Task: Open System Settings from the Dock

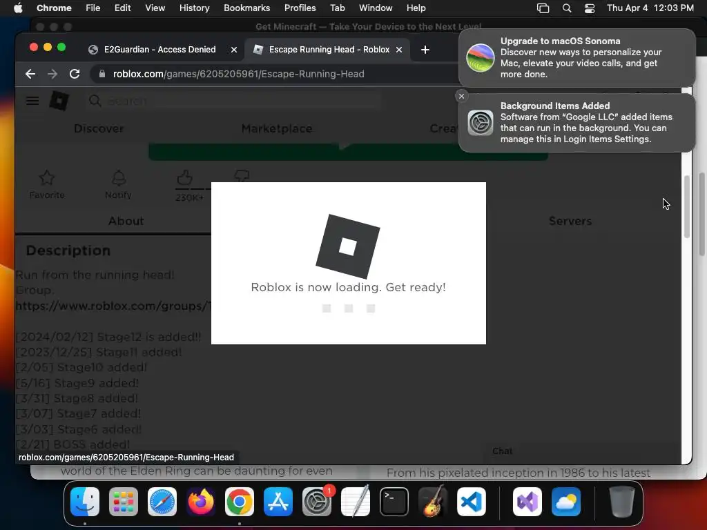Action: 316,502
